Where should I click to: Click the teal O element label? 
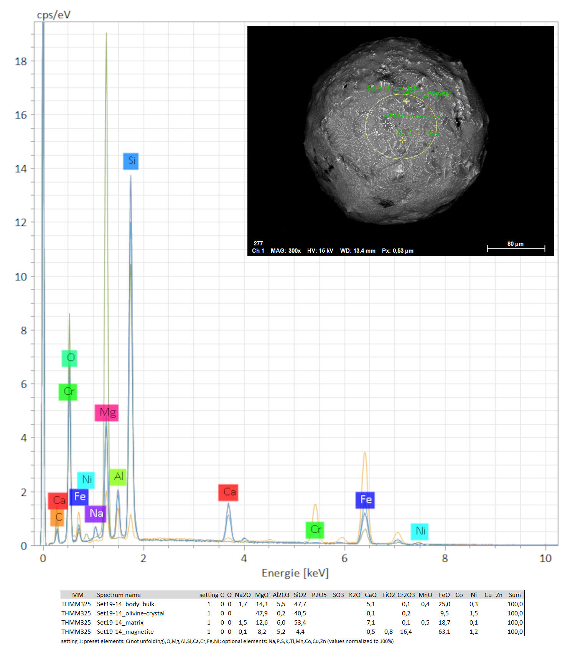70,358
